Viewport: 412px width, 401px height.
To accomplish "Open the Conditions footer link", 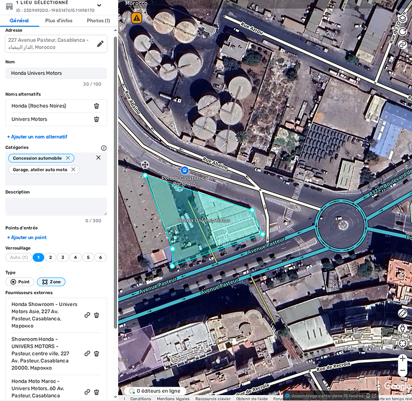I will [x=140, y=399].
